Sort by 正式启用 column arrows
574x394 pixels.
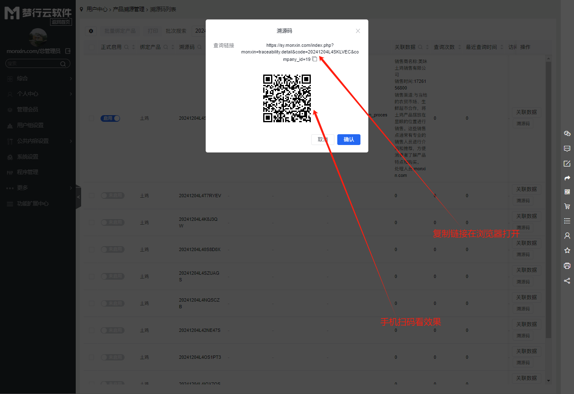coord(134,47)
